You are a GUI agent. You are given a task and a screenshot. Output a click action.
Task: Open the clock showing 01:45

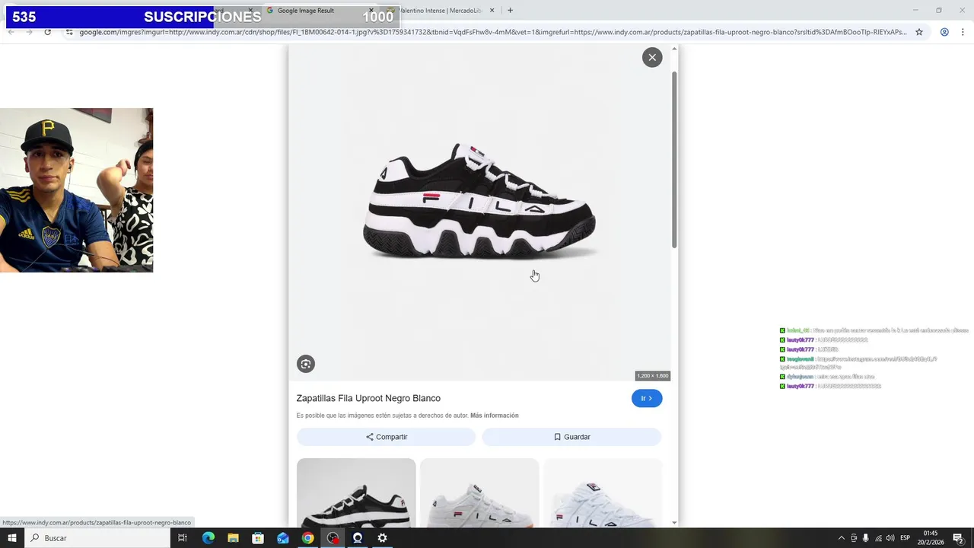(931, 538)
